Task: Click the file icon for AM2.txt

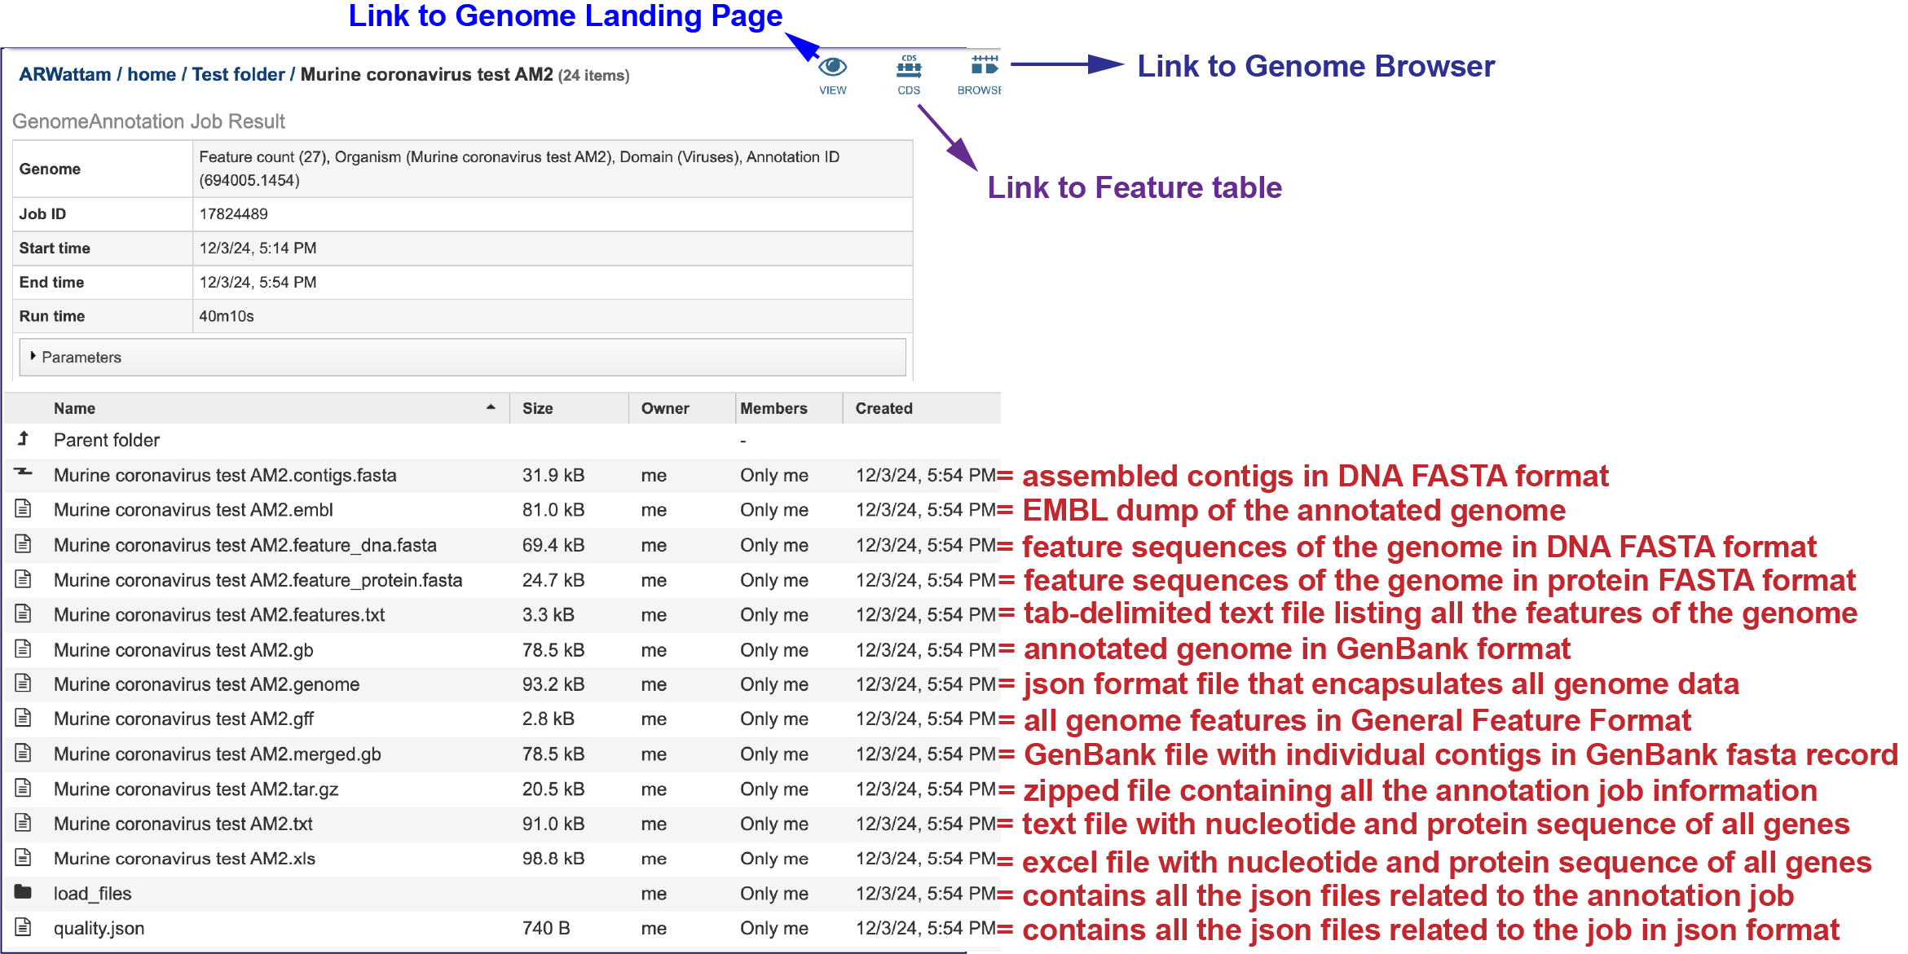Action: pyautogui.click(x=24, y=823)
